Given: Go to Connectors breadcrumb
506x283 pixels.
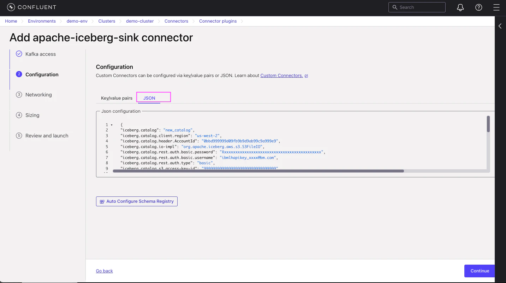Looking at the screenshot, I should [x=176, y=21].
